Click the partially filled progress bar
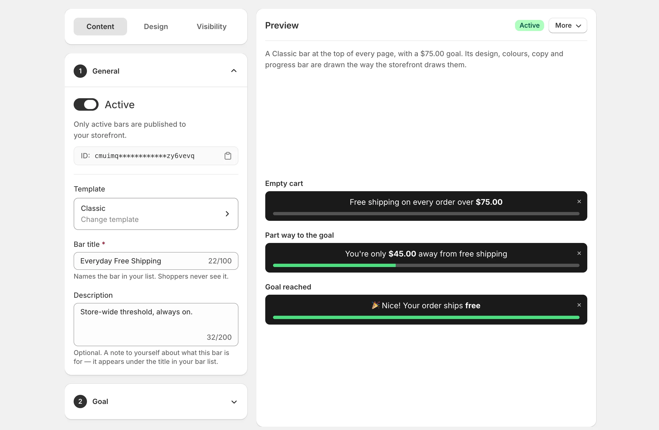 tap(426, 265)
